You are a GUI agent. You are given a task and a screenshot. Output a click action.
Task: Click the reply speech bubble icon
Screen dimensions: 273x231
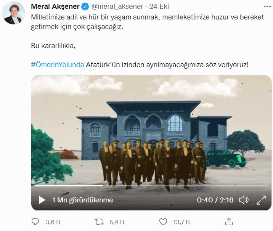coord(35,221)
